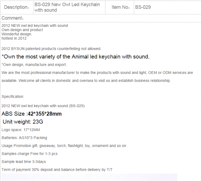This screenshot has height=181, width=201.
Task: Click the Batteries AG10*3 Packing line
Action: click(24, 138)
